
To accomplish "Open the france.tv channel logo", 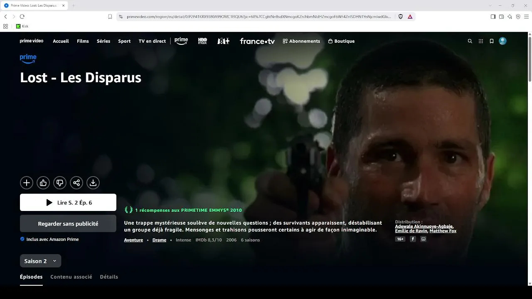I will point(257,41).
